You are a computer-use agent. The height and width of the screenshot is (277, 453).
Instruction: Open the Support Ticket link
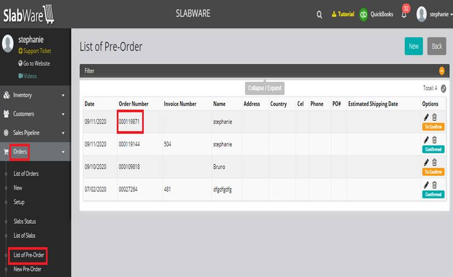pos(35,51)
